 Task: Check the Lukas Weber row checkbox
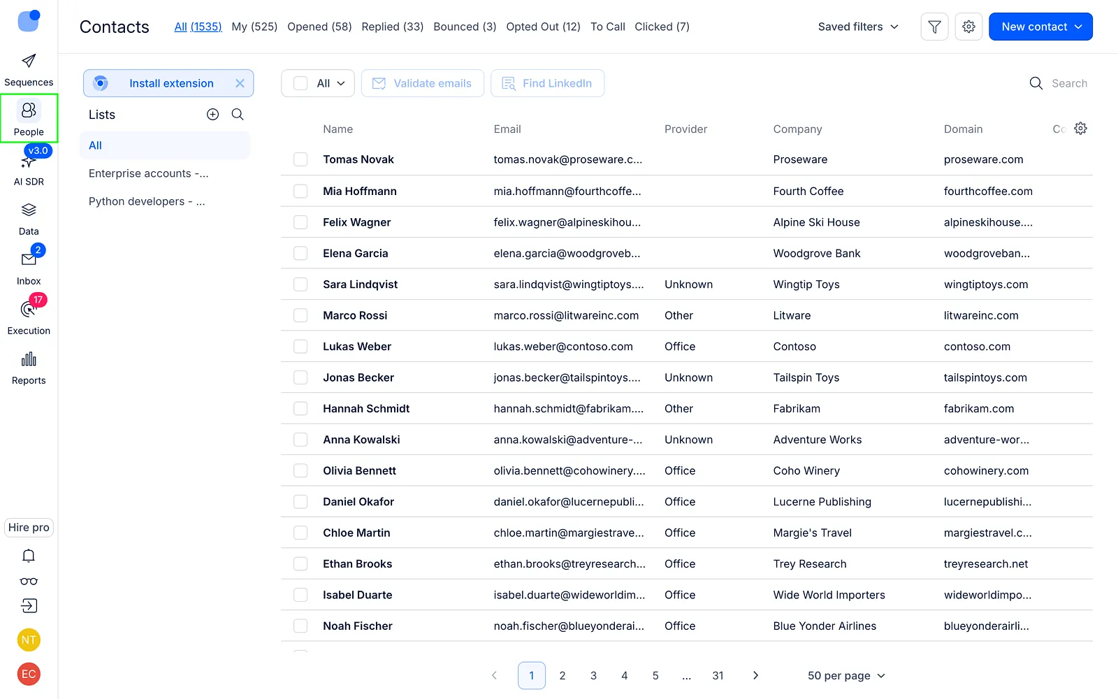tap(300, 347)
